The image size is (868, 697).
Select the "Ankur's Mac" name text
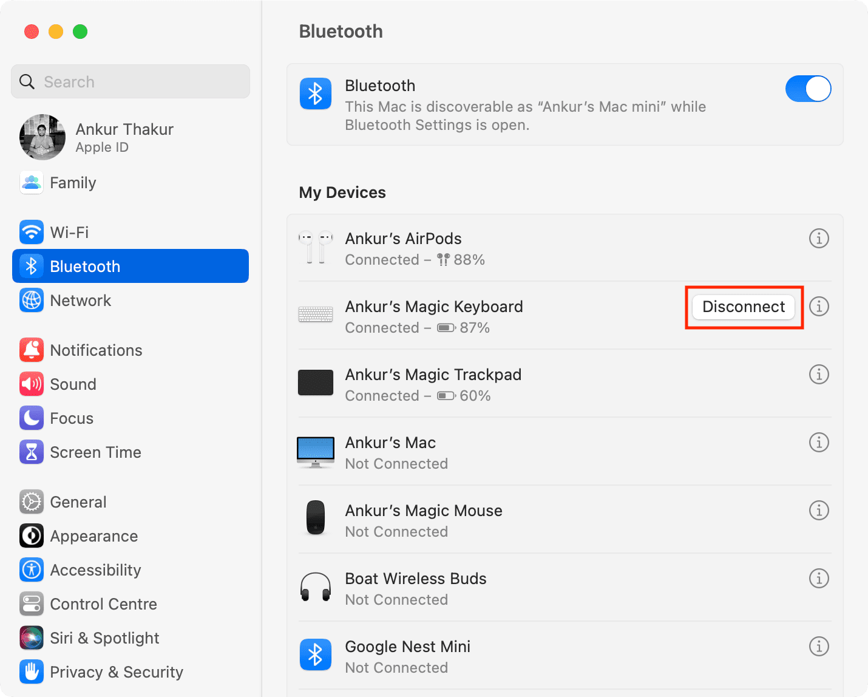point(390,443)
